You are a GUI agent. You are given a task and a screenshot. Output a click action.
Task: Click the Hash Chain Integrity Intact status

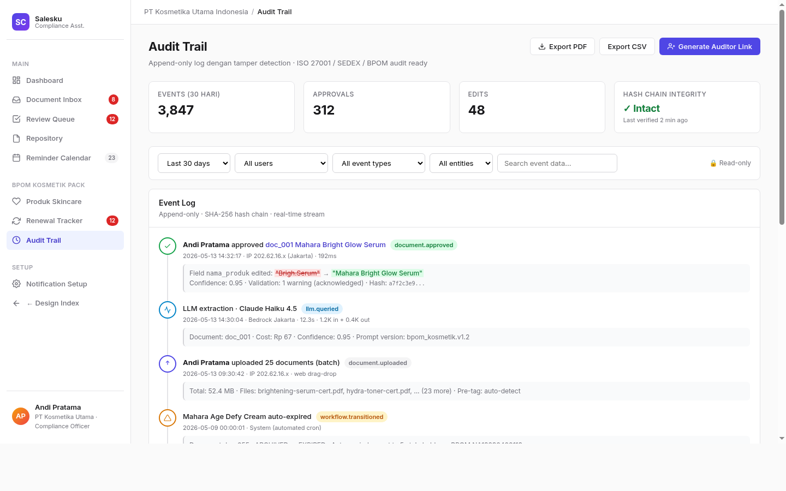(x=641, y=109)
